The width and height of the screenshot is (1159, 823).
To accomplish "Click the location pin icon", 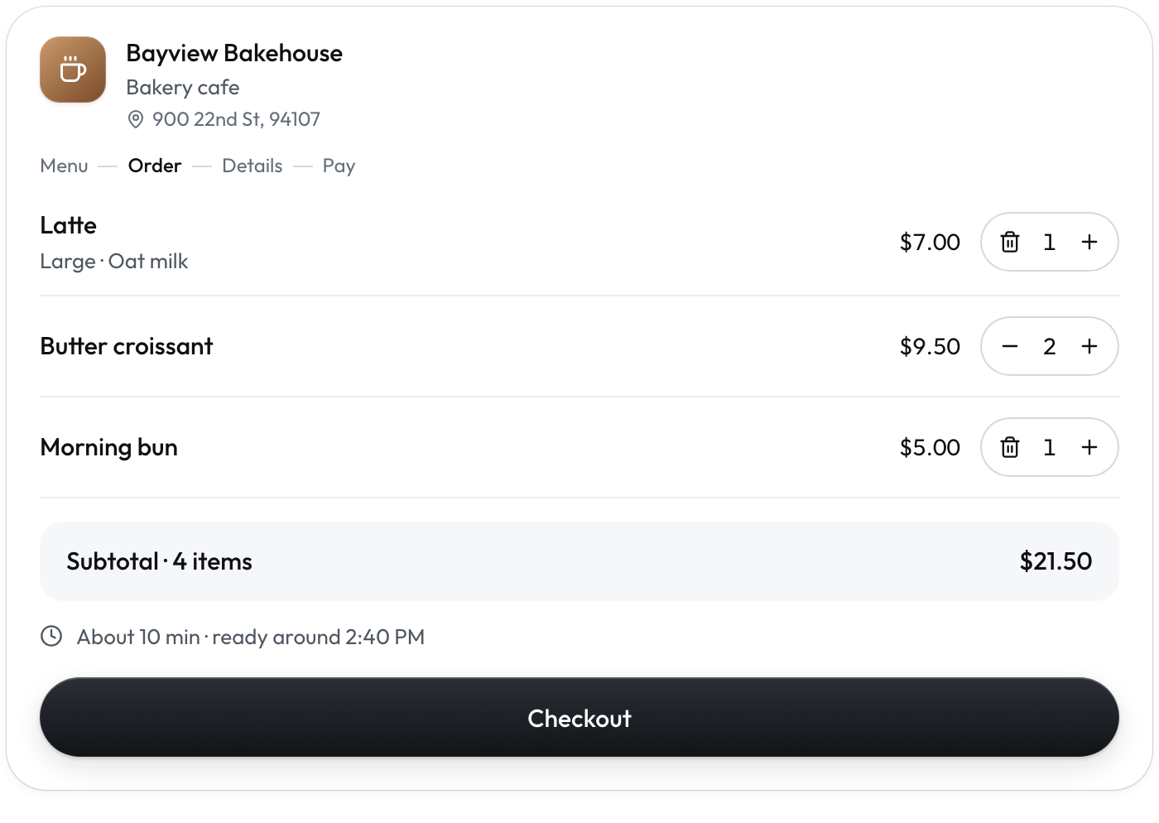I will [136, 119].
